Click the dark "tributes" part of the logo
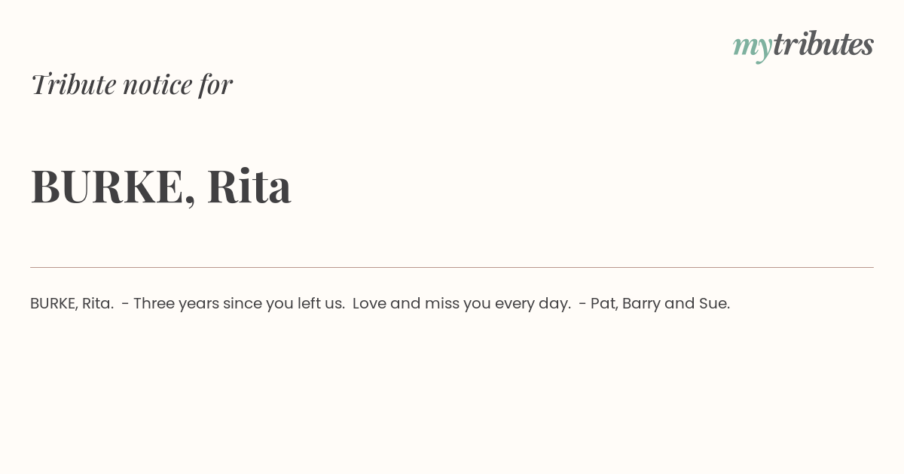This screenshot has width=904, height=474. pyautogui.click(x=823, y=44)
